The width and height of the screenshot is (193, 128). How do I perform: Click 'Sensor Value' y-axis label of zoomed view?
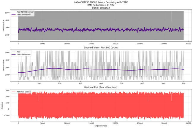click(4, 65)
